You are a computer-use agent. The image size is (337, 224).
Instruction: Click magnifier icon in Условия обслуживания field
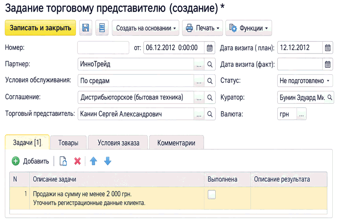tap(210, 81)
